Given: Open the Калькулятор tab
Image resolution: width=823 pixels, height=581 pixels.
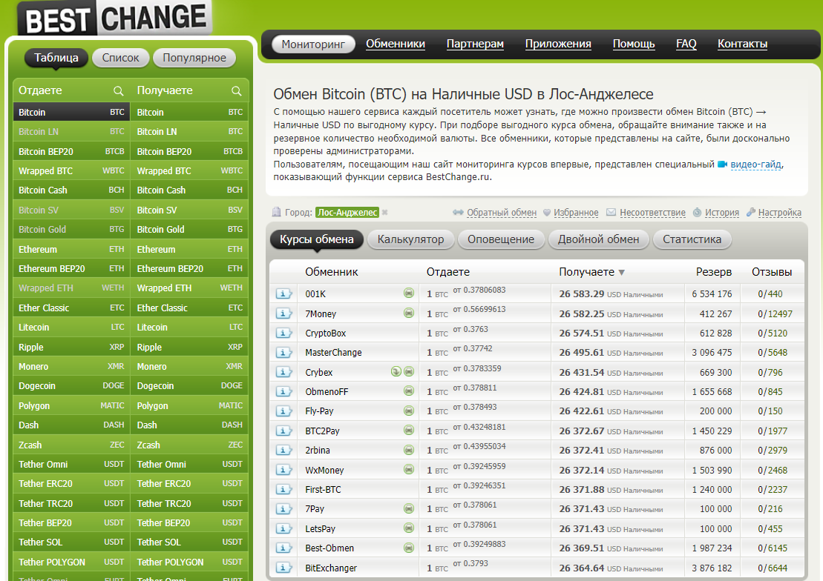Looking at the screenshot, I should 410,239.
